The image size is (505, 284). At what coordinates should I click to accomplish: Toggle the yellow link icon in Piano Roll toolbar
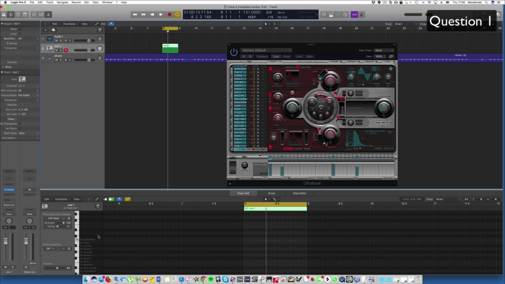pyautogui.click(x=127, y=199)
